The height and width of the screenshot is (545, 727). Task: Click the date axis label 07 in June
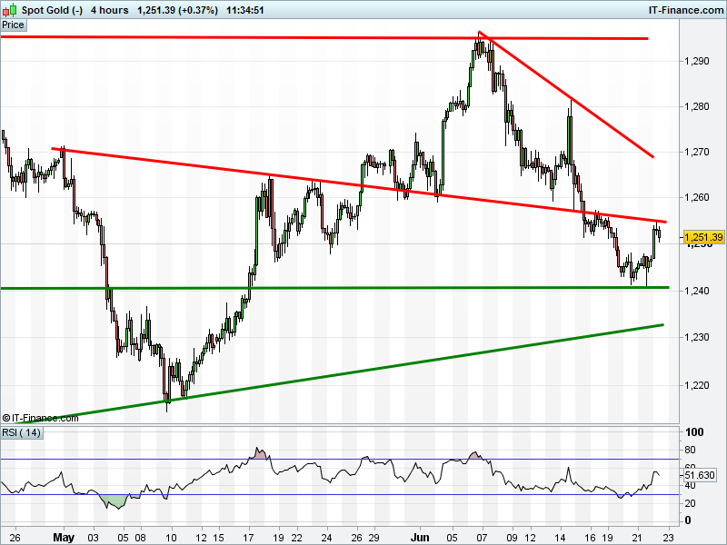click(483, 538)
